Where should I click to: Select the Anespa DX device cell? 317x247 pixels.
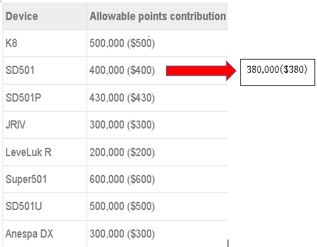pyautogui.click(x=45, y=234)
